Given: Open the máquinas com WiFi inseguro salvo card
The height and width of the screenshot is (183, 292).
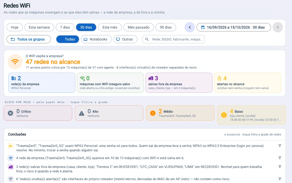Looking at the screenshot, I should [110, 83].
